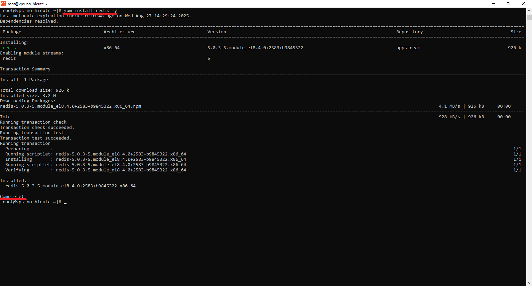The image size is (532, 286).
Task: Click the Version column header
Action: coord(216,32)
